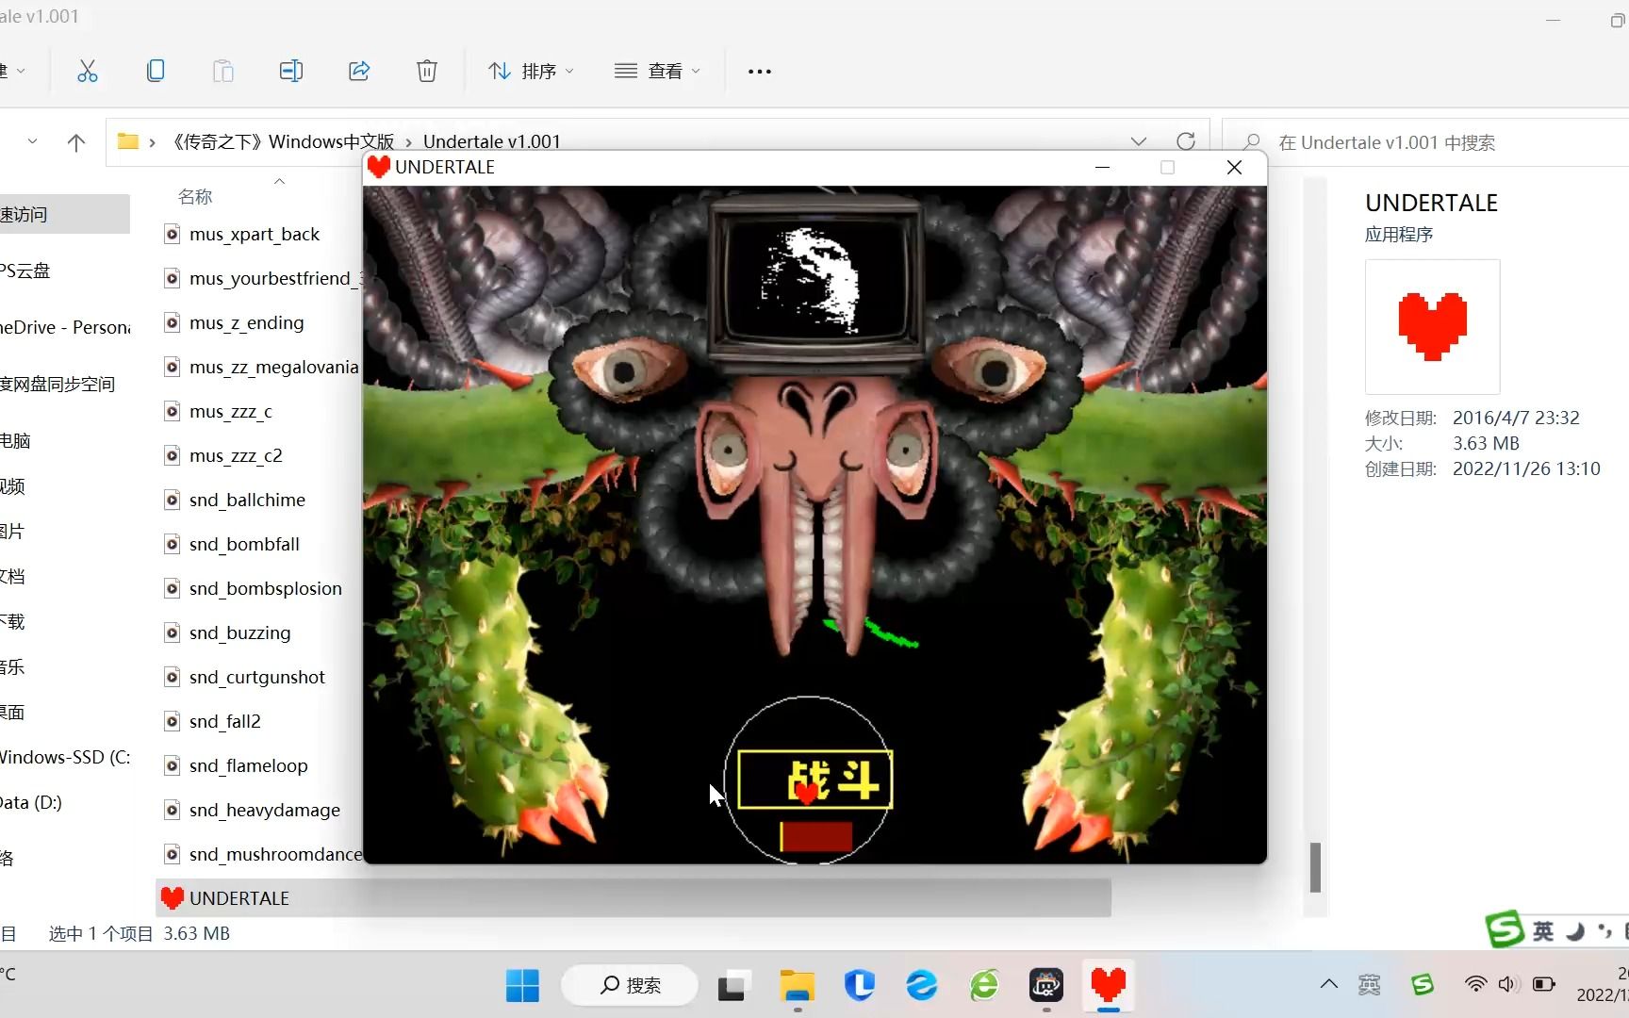Open Windows-SSD (C:) drive in sidebar

(x=65, y=757)
